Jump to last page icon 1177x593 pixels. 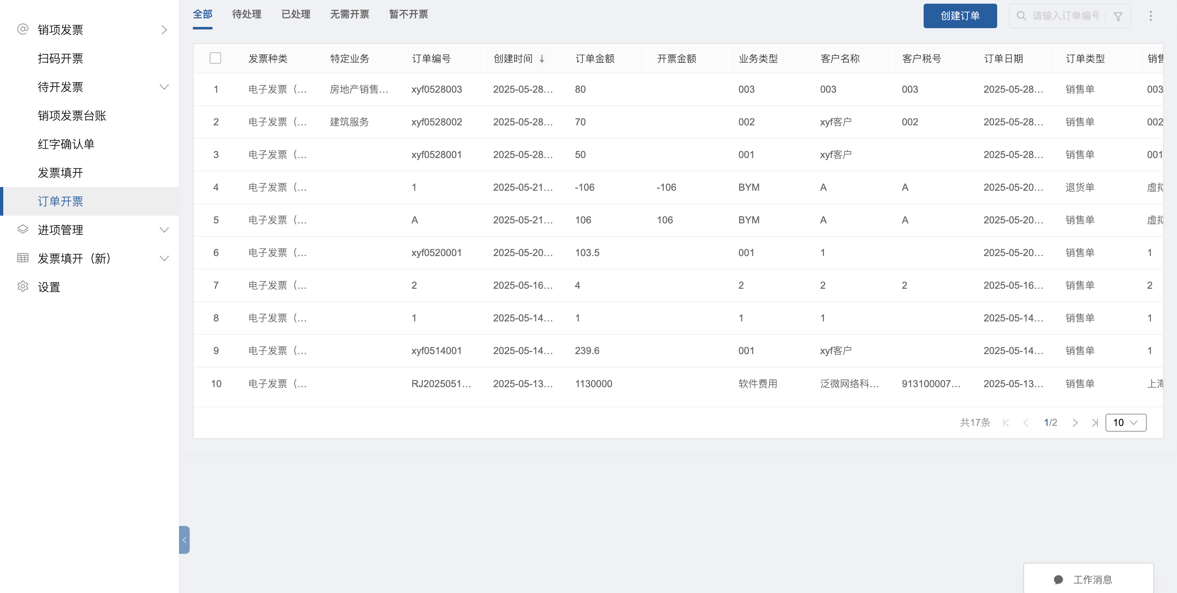(1095, 423)
